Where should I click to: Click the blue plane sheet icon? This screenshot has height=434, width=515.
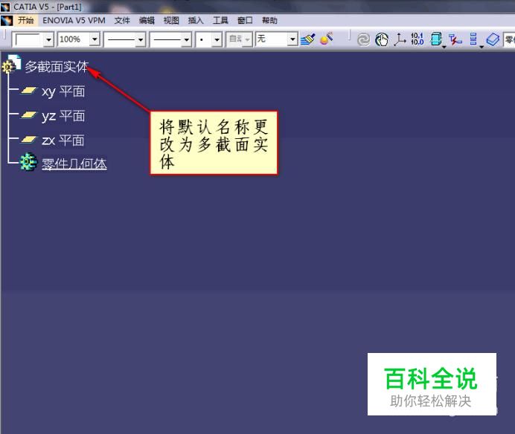pos(493,39)
